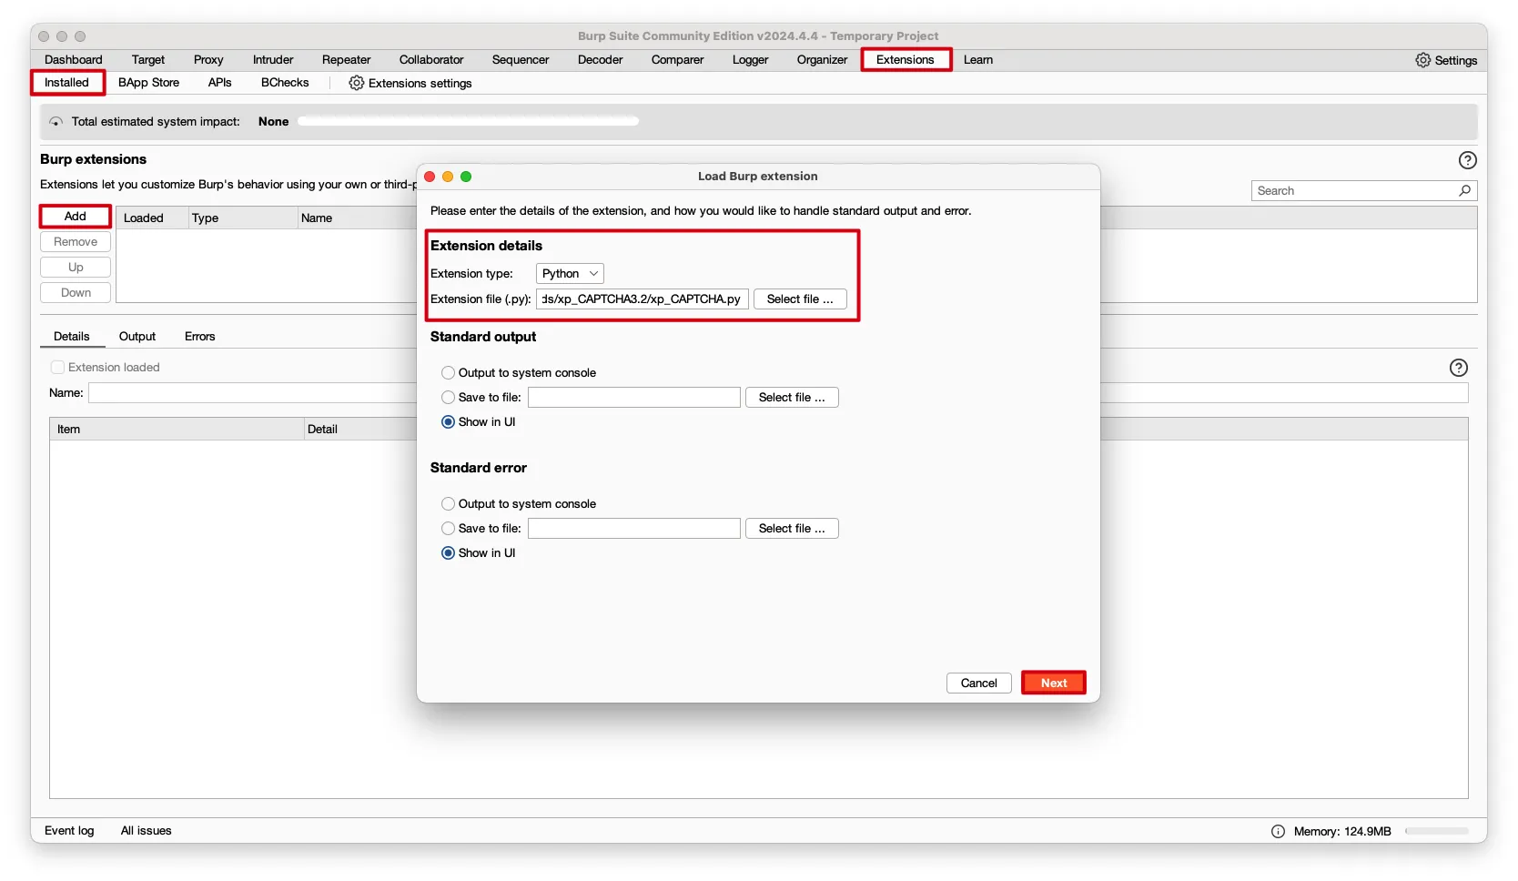The width and height of the screenshot is (1518, 881).
Task: Select Standard error 'Output to system console'
Action: pyautogui.click(x=448, y=504)
